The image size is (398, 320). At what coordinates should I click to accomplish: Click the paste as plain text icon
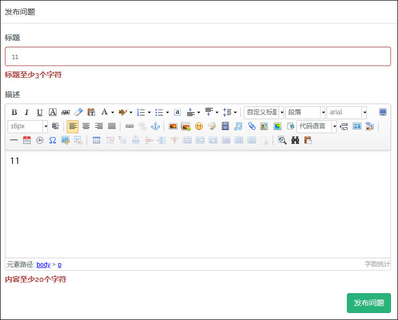pos(91,112)
